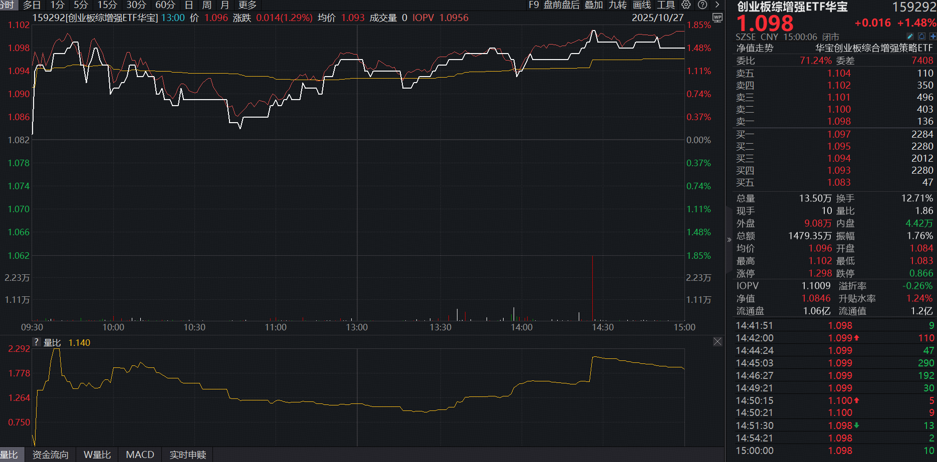Switch to the 资金流向 tab
The image size is (937, 462).
pyautogui.click(x=50, y=454)
